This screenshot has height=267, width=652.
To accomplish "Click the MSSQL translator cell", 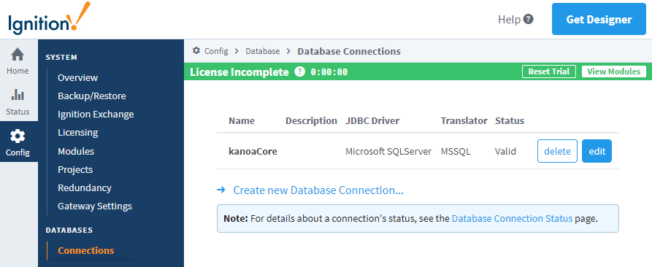I will [456, 151].
